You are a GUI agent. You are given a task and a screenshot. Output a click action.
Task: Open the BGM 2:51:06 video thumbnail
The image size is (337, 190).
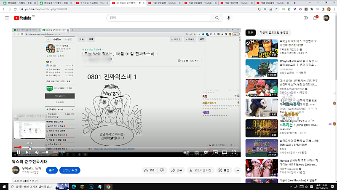[x=262, y=148]
